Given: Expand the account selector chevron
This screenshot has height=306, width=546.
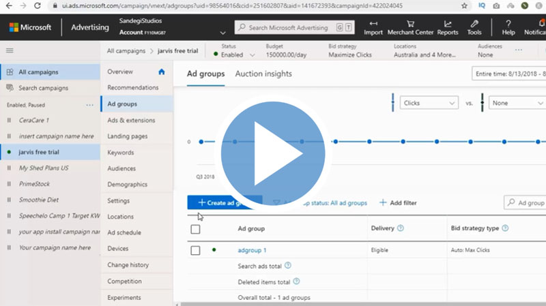Looking at the screenshot, I should [x=223, y=33].
